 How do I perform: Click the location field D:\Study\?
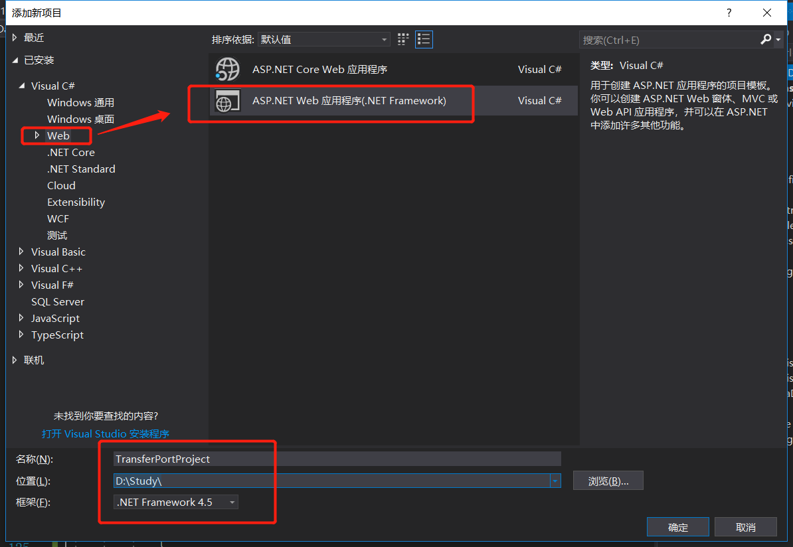click(332, 481)
